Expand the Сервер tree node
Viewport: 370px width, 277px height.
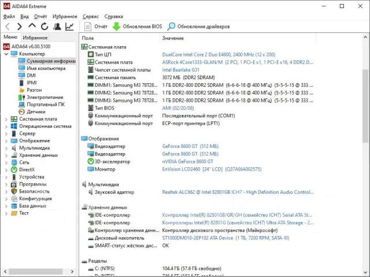(6, 134)
